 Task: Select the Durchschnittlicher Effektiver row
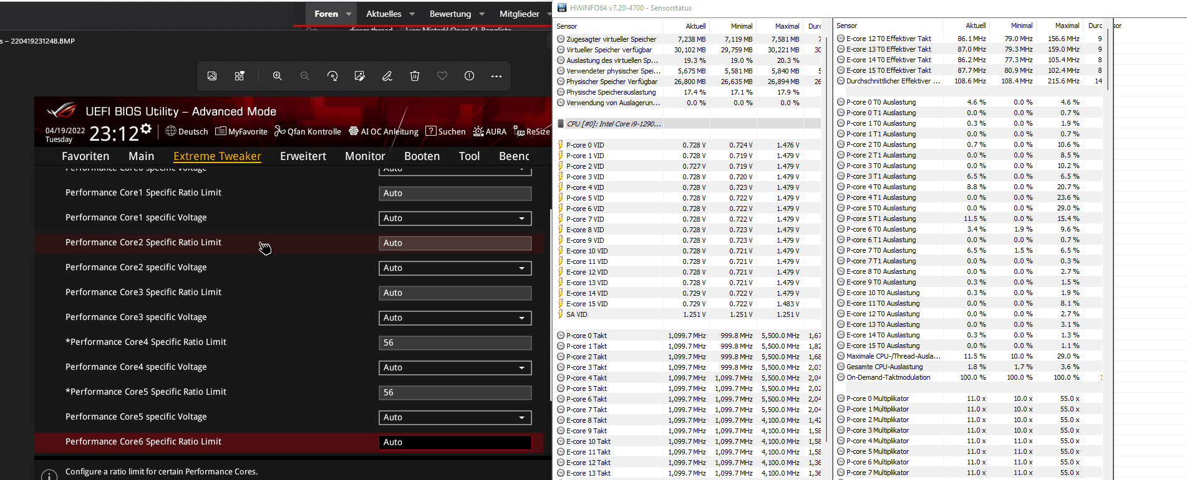(968, 81)
